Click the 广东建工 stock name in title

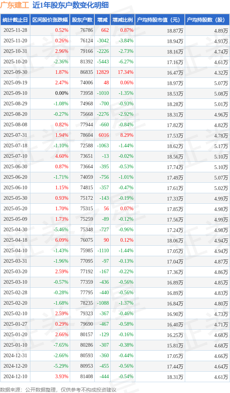click(14, 5)
